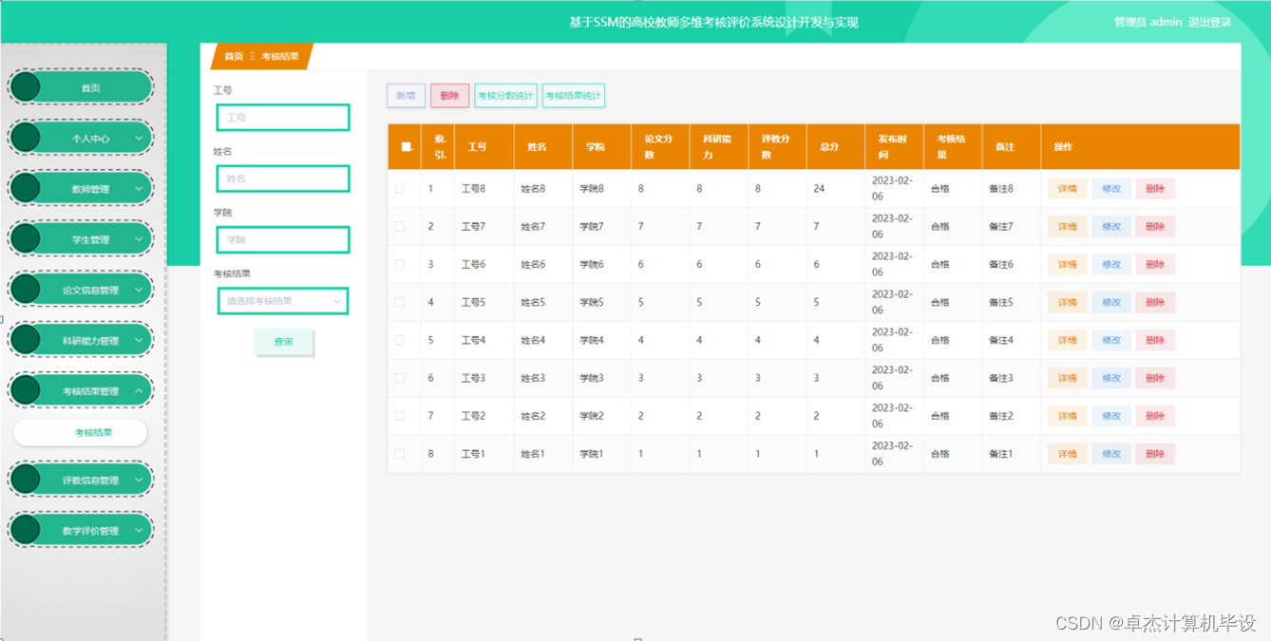Click the 教师管理 sidebar icon
Image resolution: width=1271 pixels, height=641 pixels.
(x=27, y=188)
